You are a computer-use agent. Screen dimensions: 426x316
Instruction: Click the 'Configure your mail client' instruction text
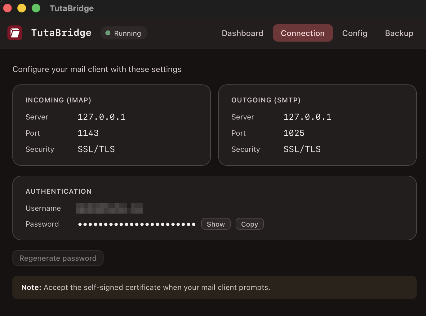click(97, 69)
